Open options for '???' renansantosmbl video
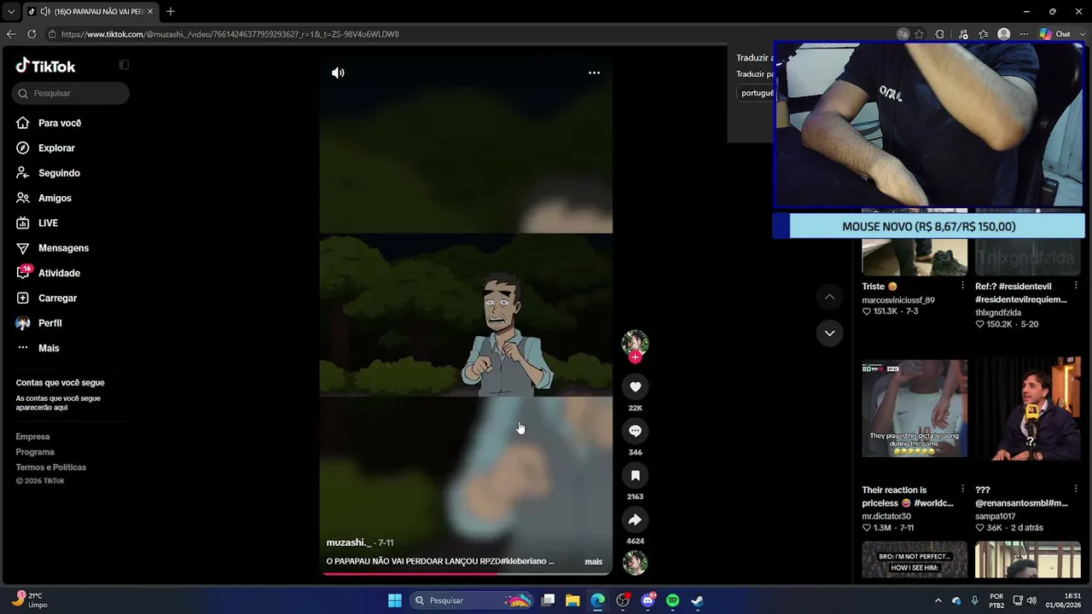1092x614 pixels. pos(1076,489)
